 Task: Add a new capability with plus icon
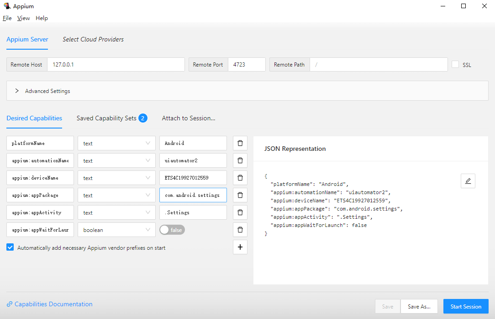click(x=240, y=247)
